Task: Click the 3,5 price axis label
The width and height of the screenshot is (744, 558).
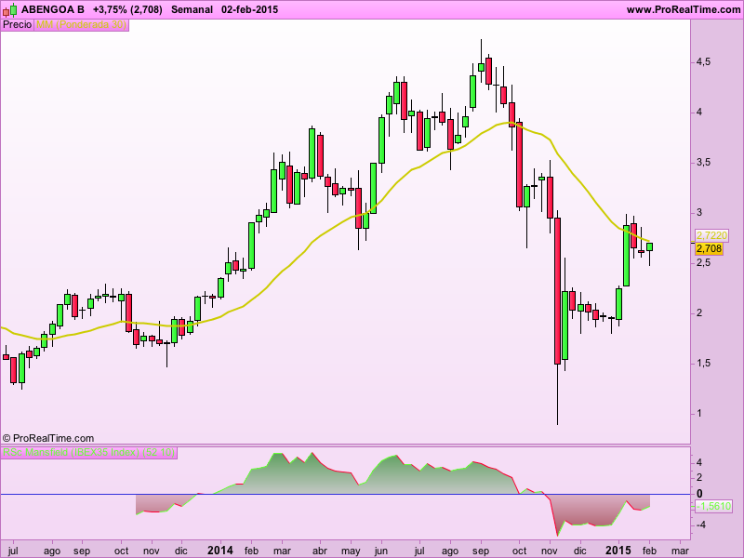Action: tap(703, 163)
